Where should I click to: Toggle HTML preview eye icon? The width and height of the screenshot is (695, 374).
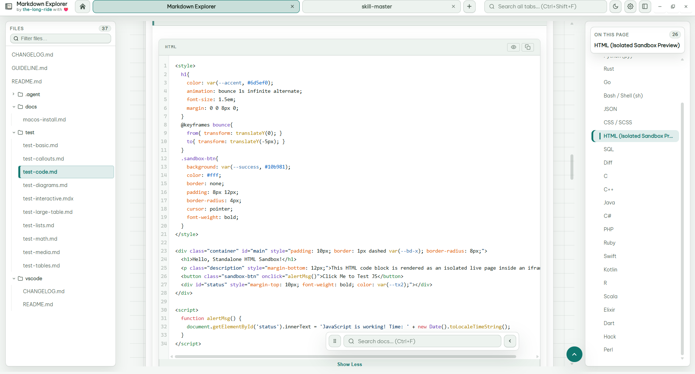tap(513, 47)
